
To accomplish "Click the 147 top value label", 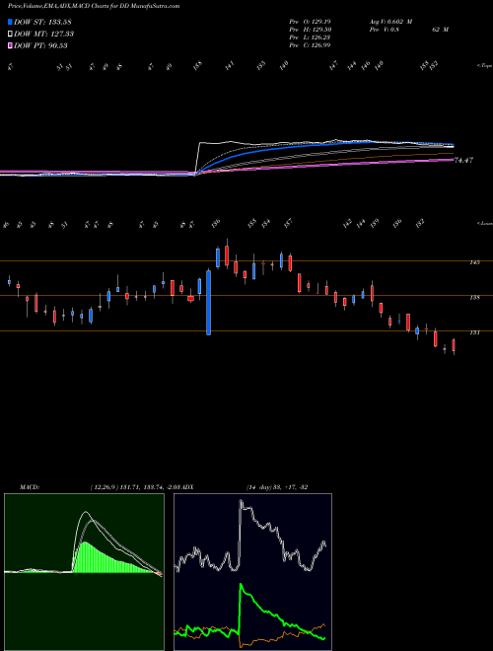I will coord(334,65).
